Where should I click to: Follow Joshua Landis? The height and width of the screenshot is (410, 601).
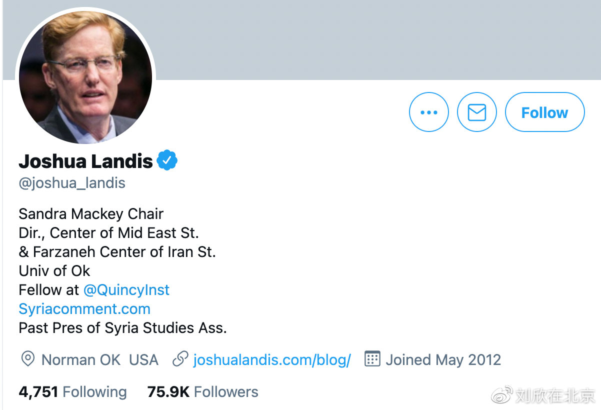pos(544,112)
